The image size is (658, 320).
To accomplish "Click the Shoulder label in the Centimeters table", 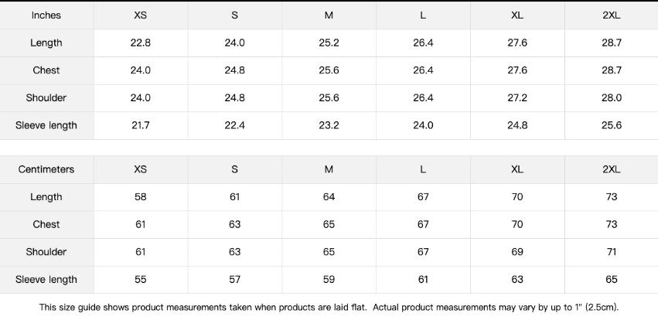I will point(46,252).
